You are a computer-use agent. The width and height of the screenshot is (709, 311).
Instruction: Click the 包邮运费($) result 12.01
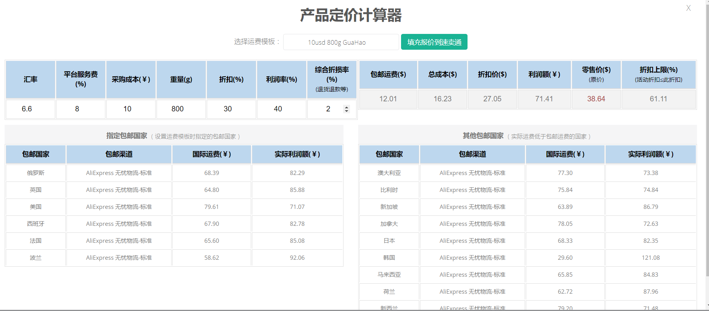coord(388,99)
